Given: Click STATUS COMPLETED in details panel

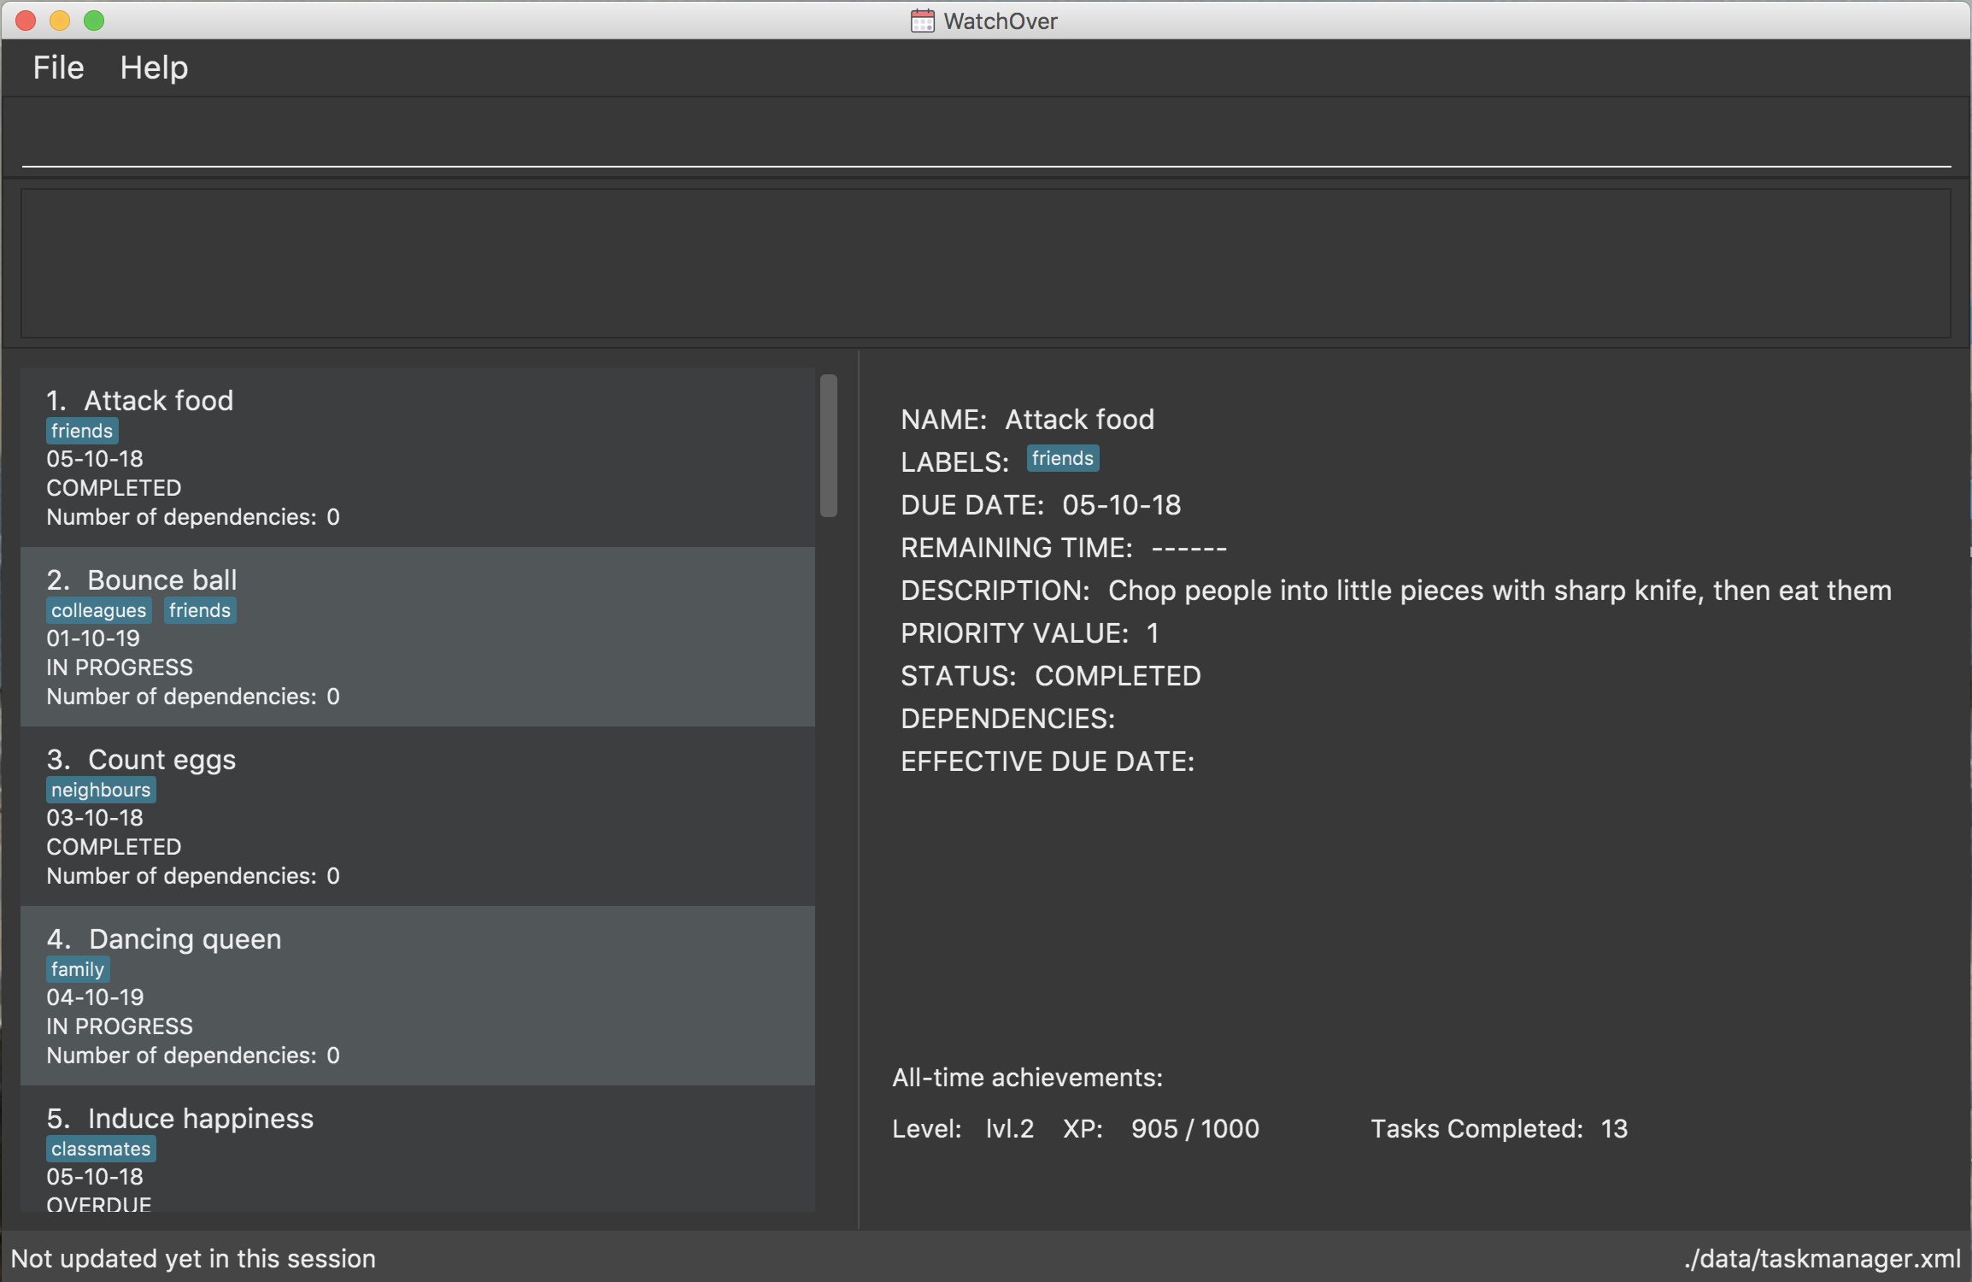Looking at the screenshot, I should pos(1051,676).
